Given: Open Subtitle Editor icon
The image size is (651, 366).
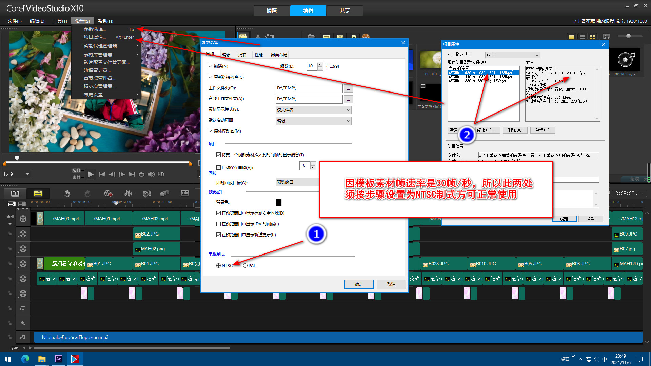Looking at the screenshot, I should point(185,194).
